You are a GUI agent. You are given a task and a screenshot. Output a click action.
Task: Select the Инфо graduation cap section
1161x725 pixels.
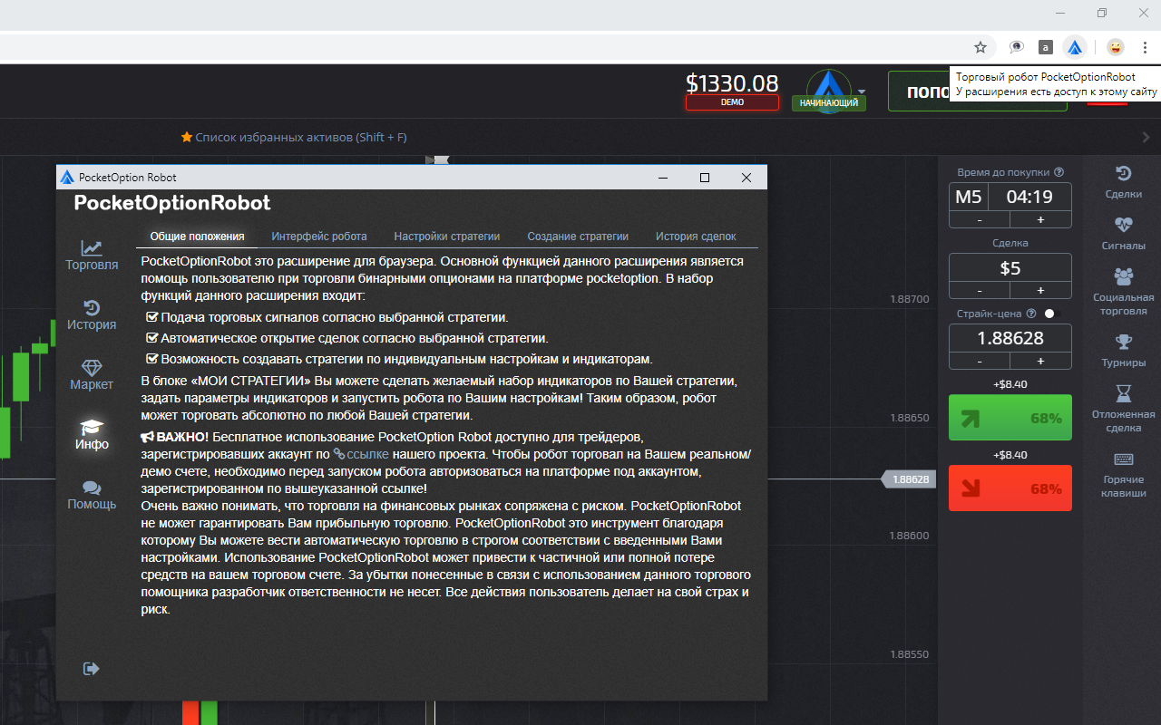(x=92, y=434)
